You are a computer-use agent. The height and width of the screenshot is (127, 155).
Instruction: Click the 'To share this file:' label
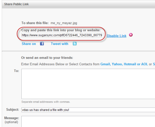click(x=35, y=23)
